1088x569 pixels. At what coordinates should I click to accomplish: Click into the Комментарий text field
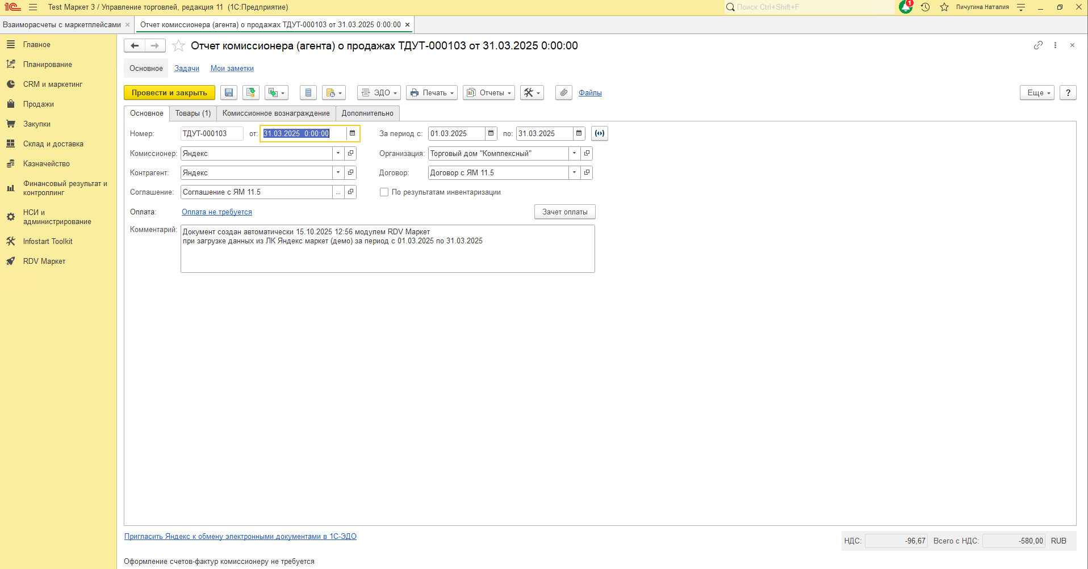pyautogui.click(x=387, y=249)
